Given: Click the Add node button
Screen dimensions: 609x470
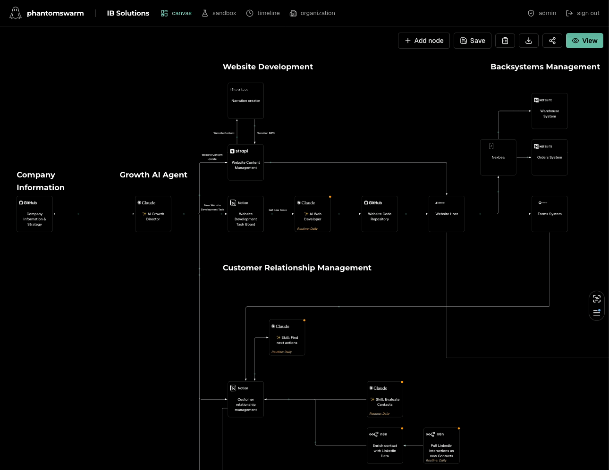Looking at the screenshot, I should tap(424, 41).
